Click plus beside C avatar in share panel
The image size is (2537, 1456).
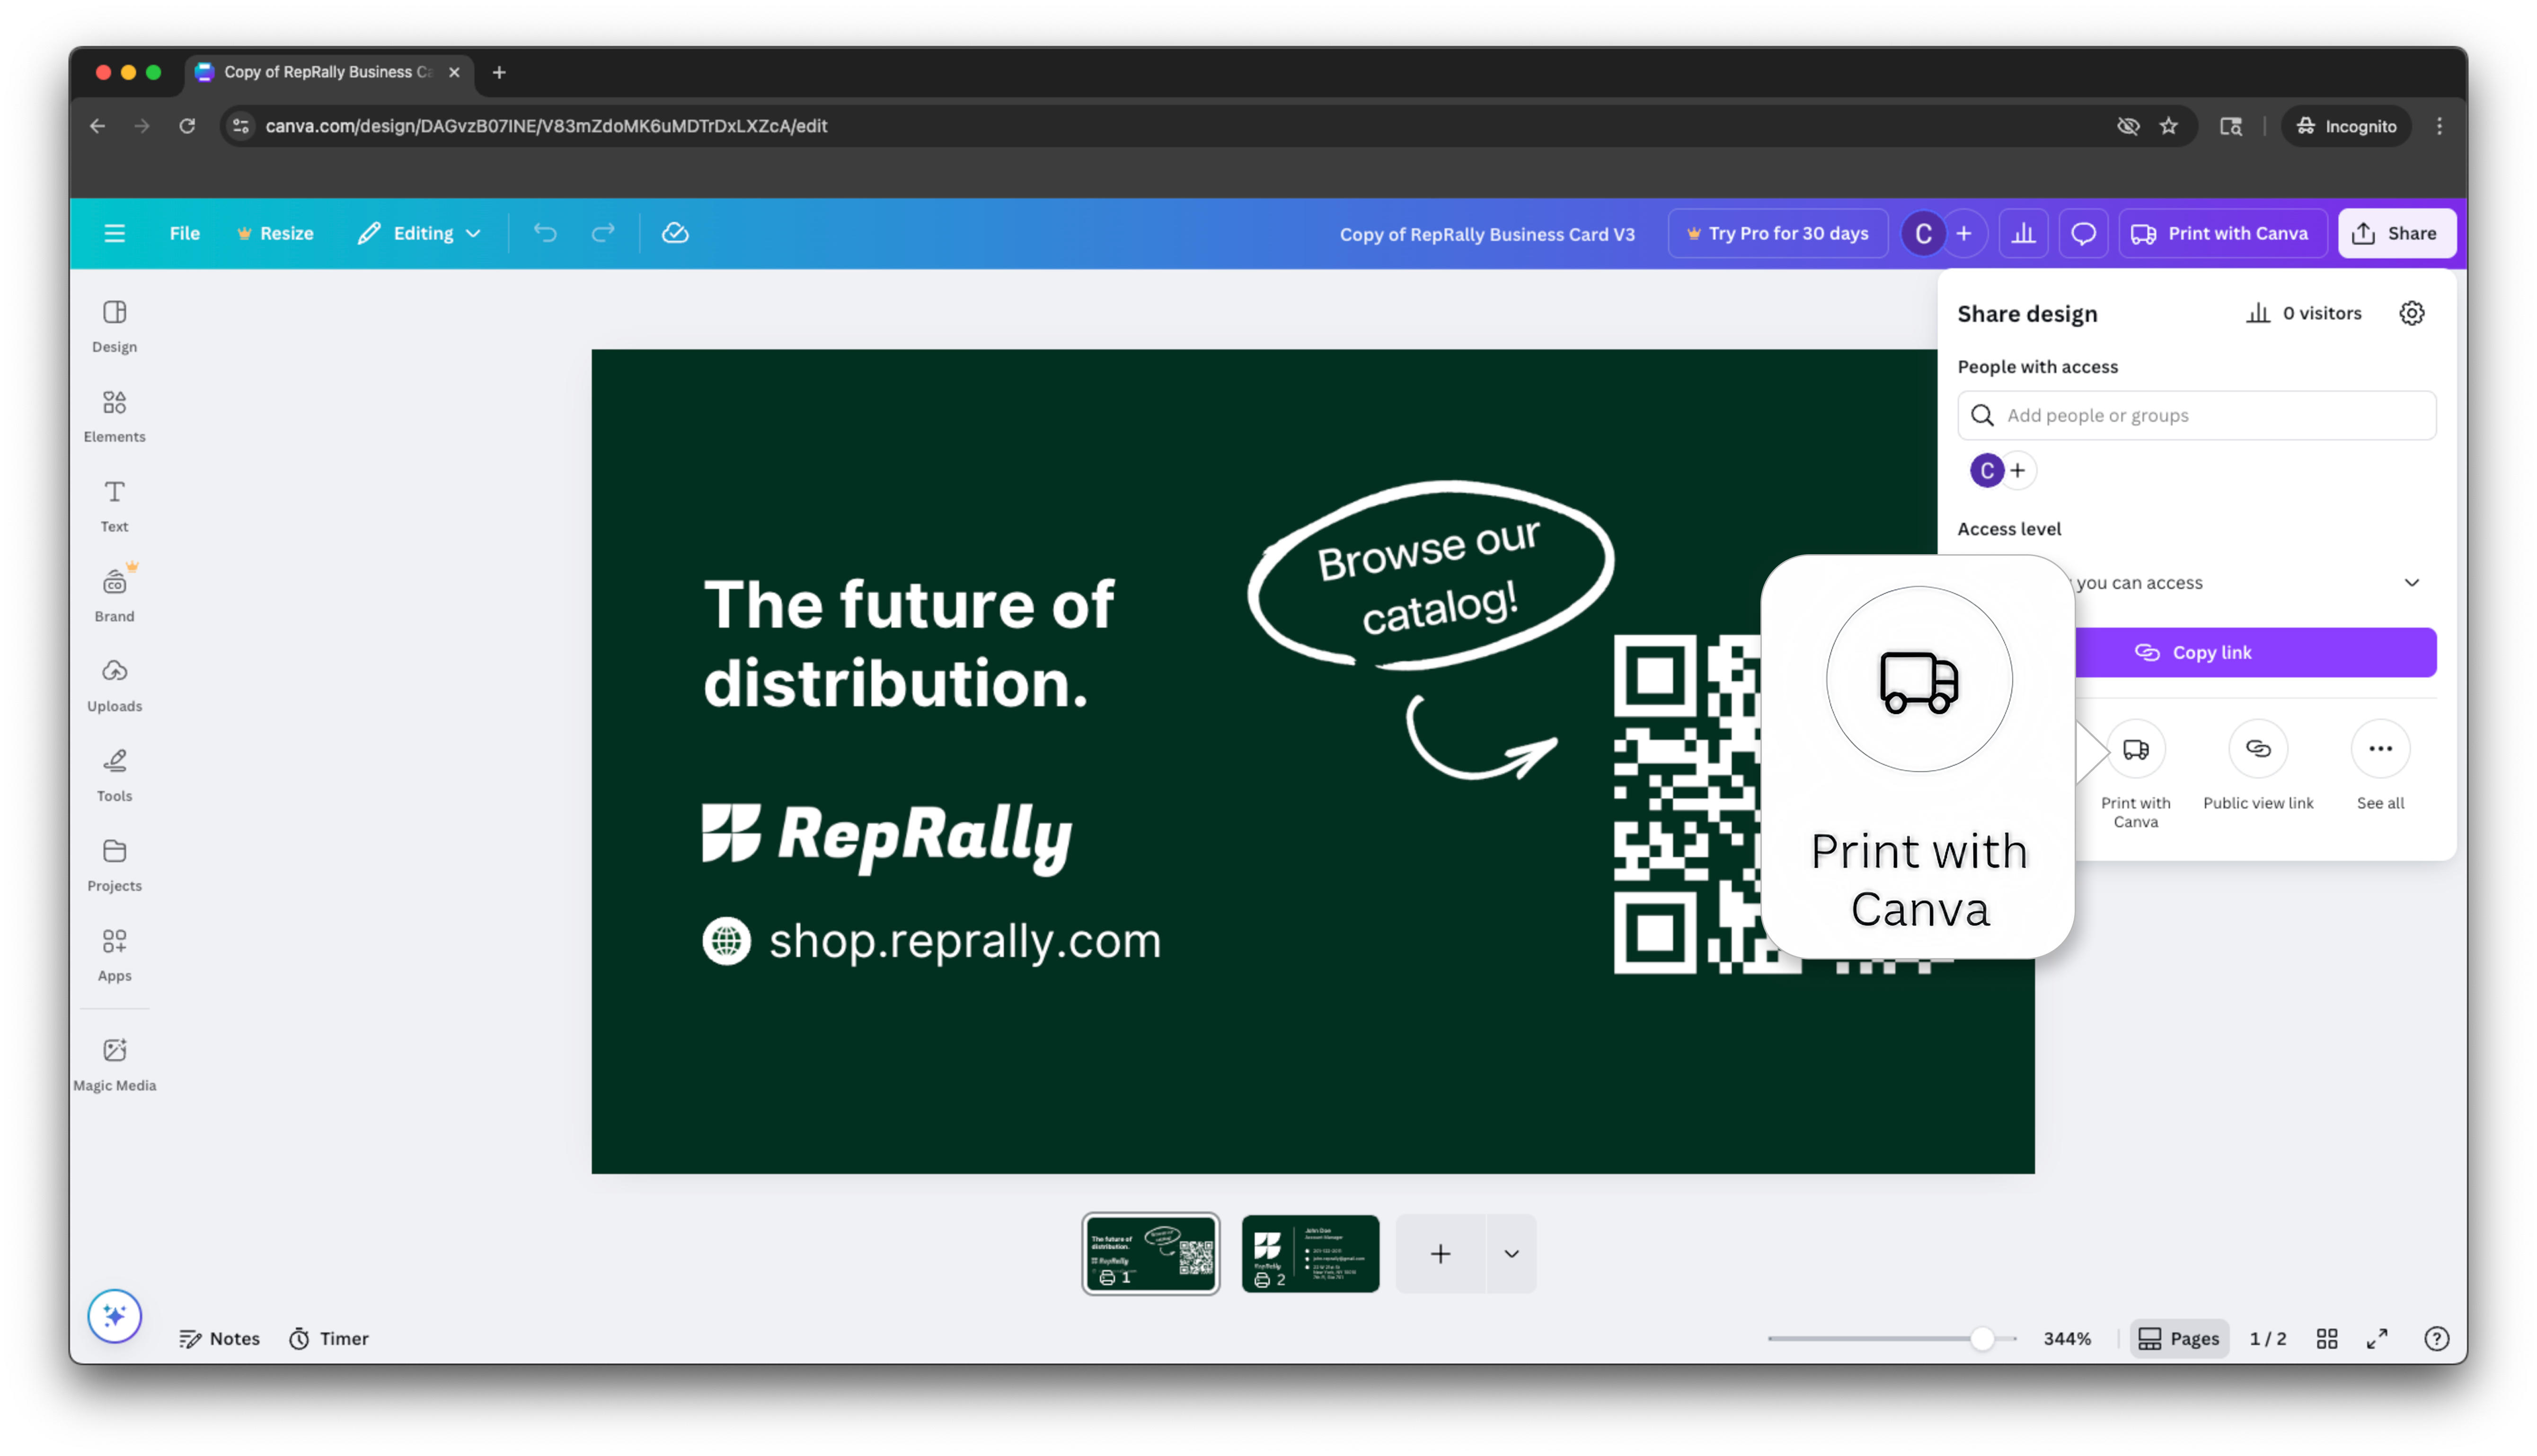coord(2019,470)
